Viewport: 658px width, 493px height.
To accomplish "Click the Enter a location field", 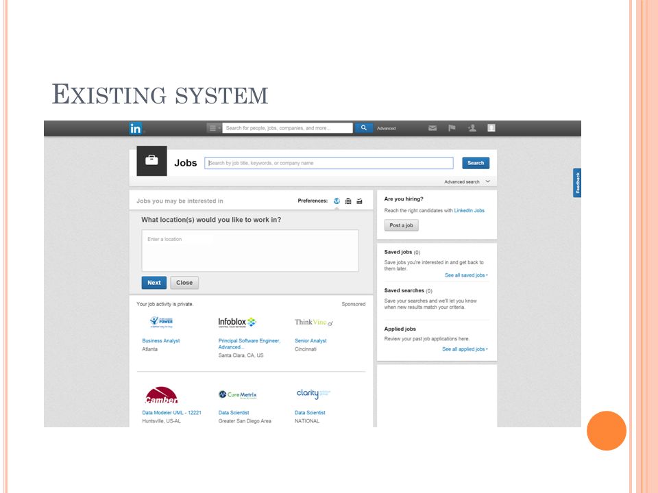I will click(x=250, y=251).
